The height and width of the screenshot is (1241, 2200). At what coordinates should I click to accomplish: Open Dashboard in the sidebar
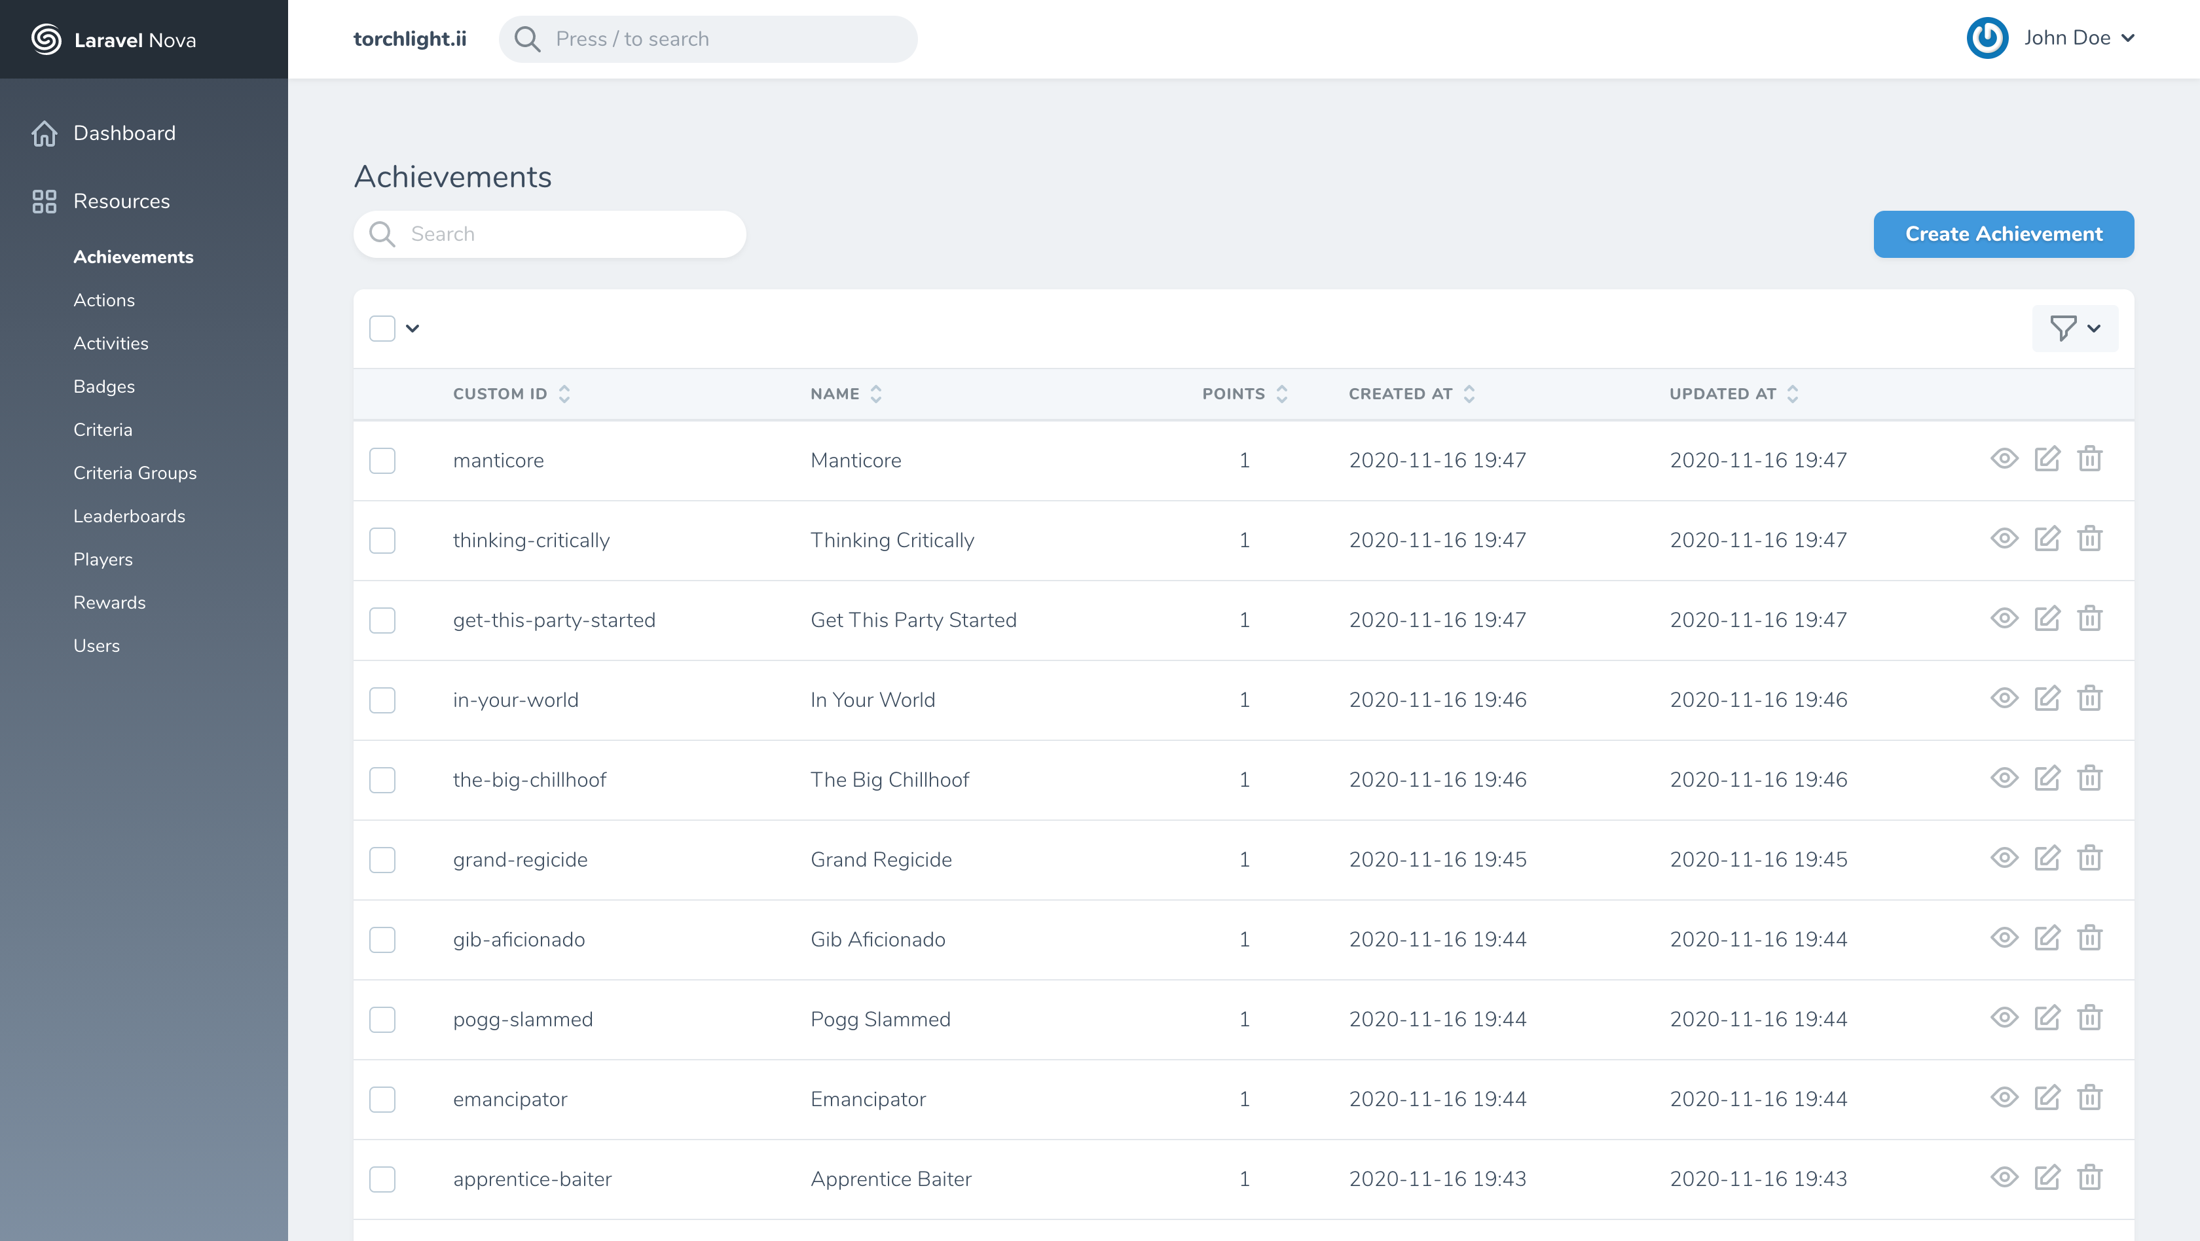[104, 133]
